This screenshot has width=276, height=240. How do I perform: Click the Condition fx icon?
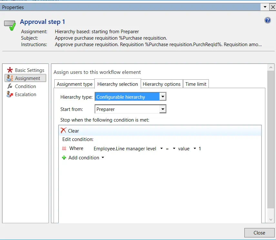[10, 86]
